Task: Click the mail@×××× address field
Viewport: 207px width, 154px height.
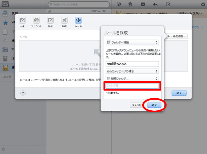Action: 132,64
